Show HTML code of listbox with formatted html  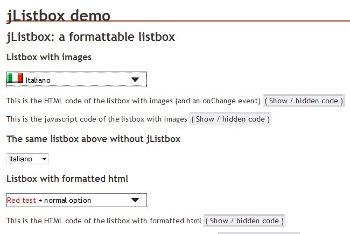(244, 221)
